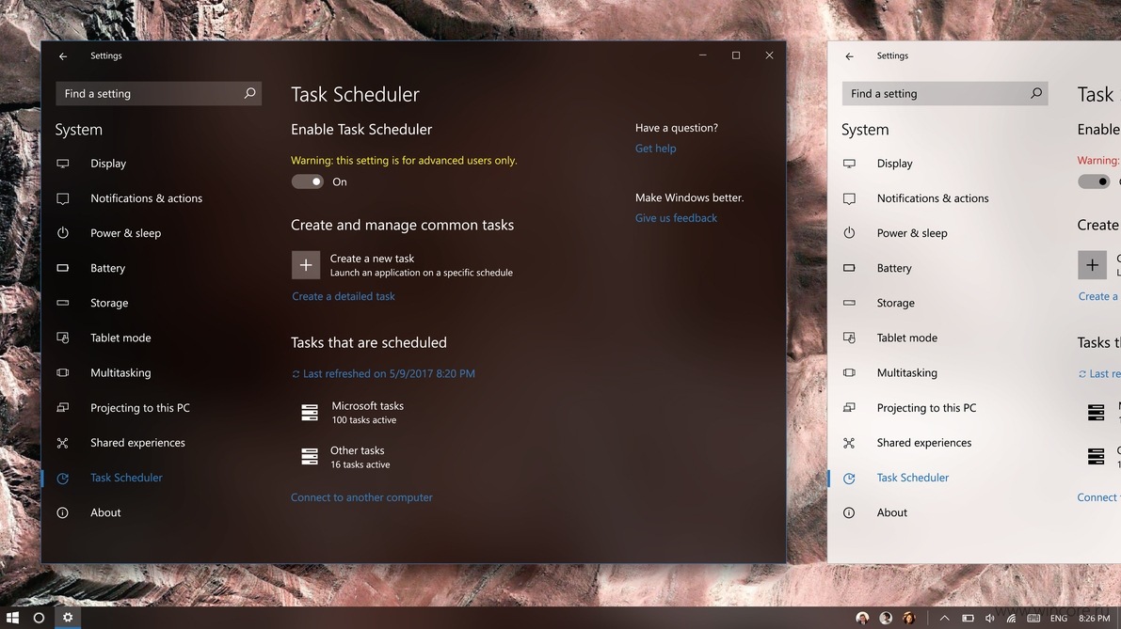Go back using arrow in dark Settings window
Viewport: 1121px width, 629px height.
pyautogui.click(x=63, y=55)
